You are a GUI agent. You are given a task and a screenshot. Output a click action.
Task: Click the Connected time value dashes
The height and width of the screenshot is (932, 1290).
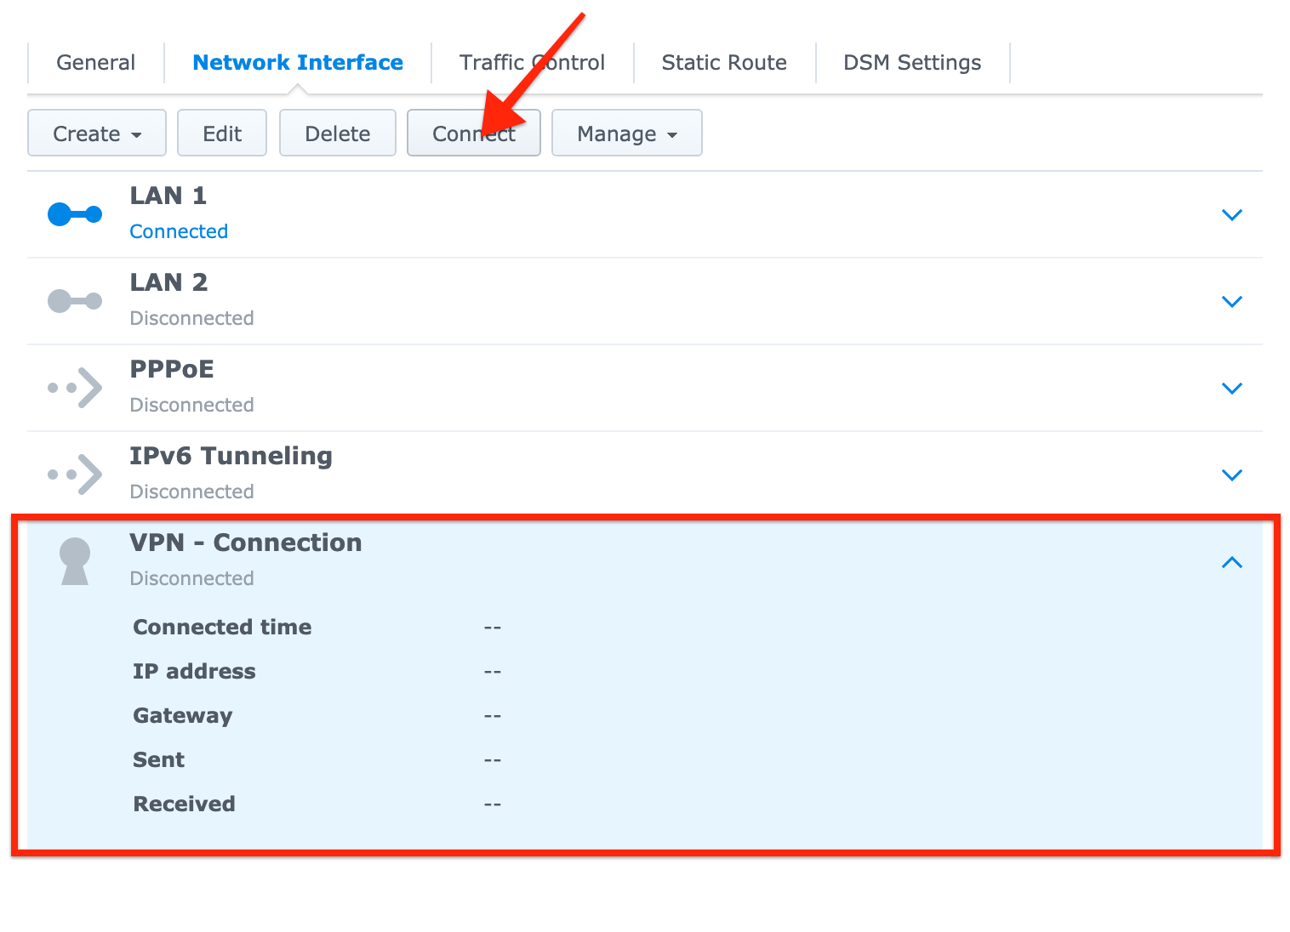493,628
